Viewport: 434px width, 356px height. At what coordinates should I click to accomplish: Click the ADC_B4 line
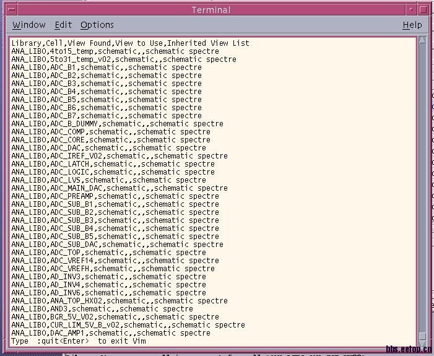point(106,92)
